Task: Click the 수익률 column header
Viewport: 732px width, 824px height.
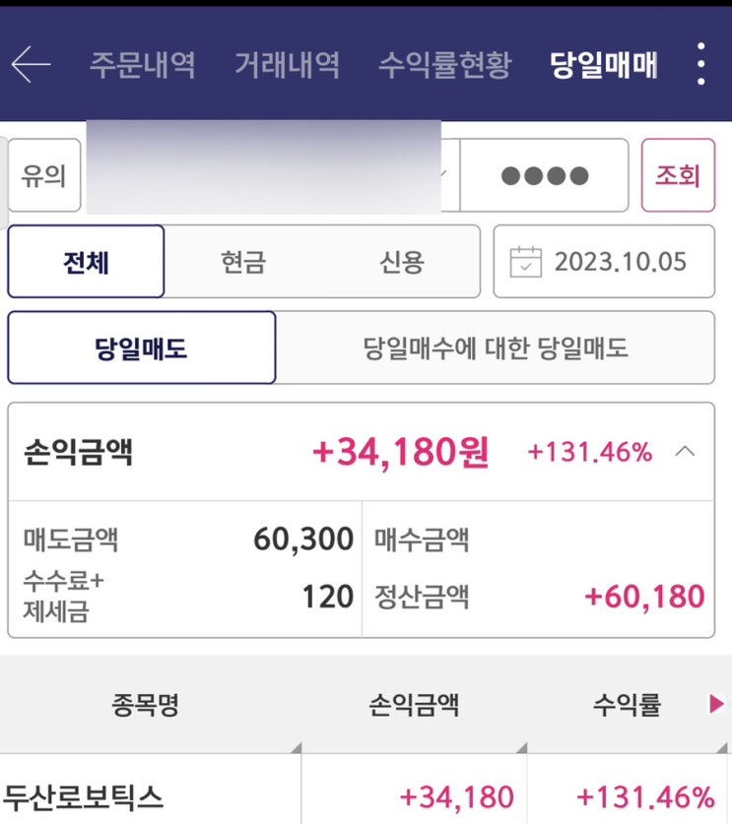Action: pos(627,704)
